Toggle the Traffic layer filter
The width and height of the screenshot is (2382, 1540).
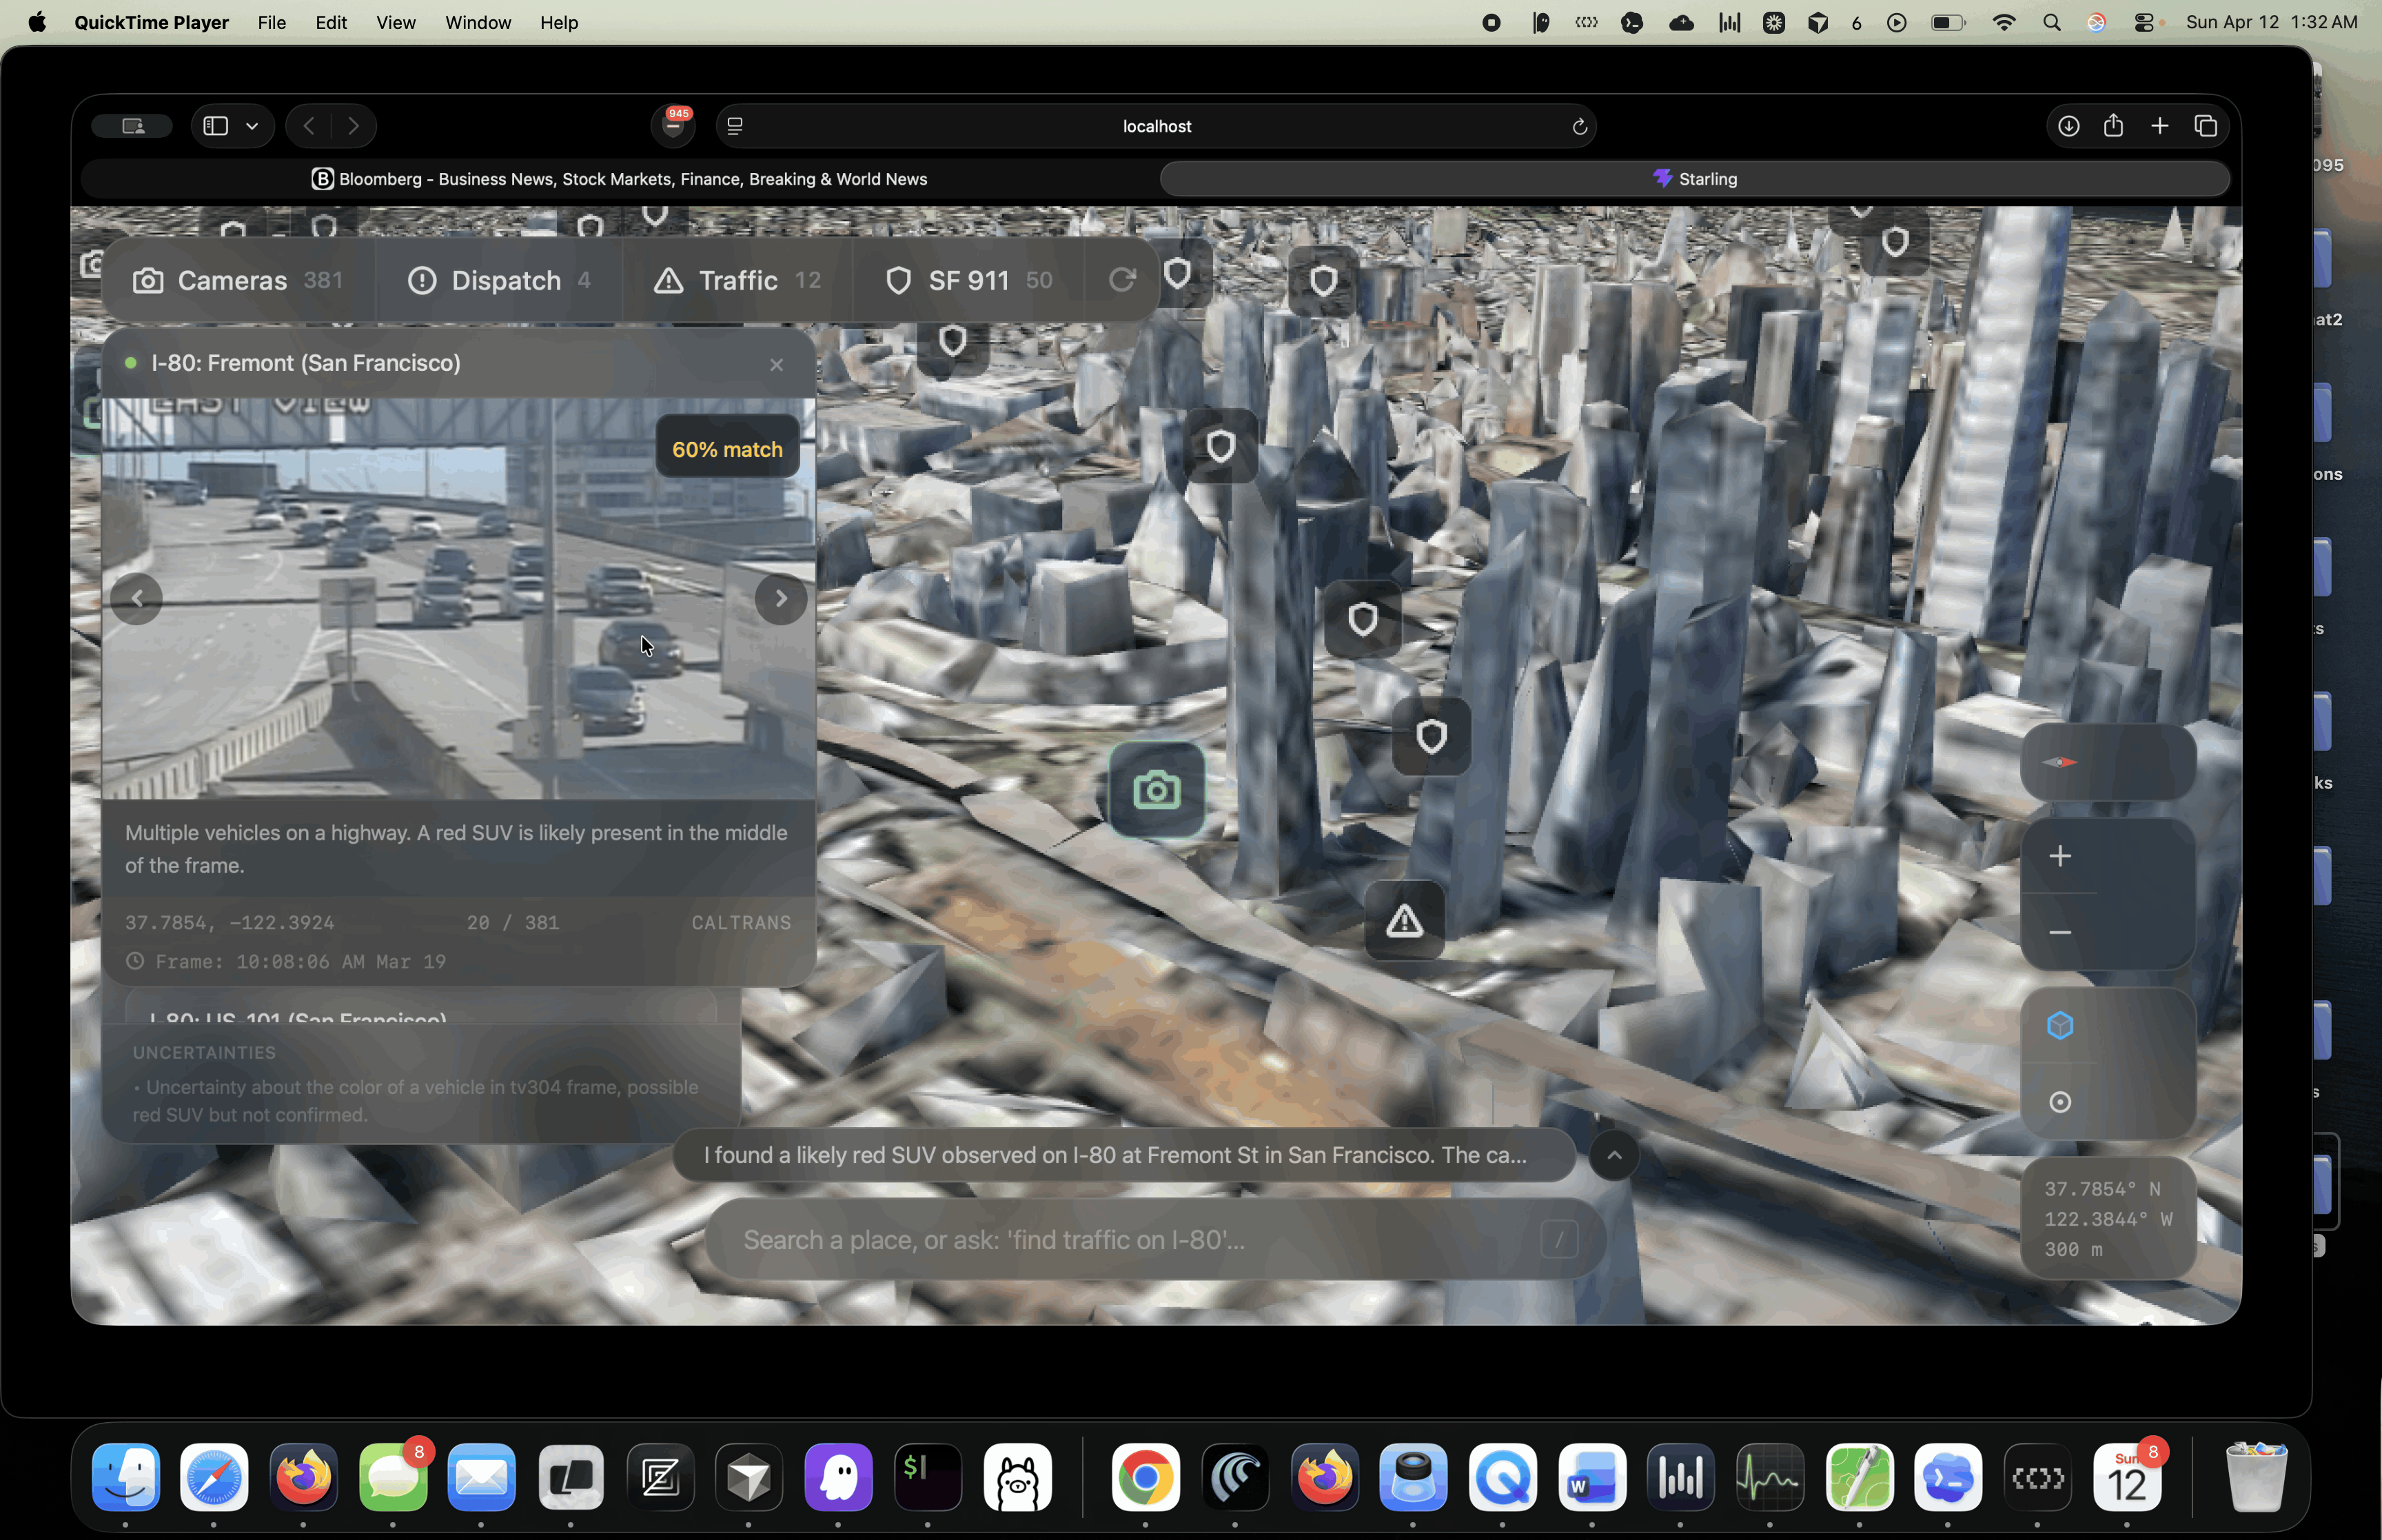(737, 280)
